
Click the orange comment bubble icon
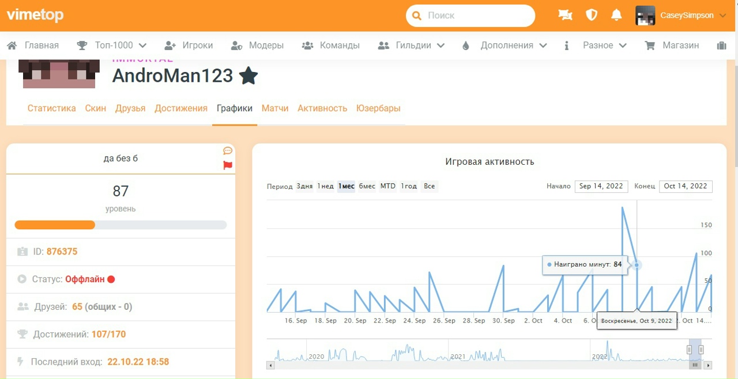click(x=228, y=151)
